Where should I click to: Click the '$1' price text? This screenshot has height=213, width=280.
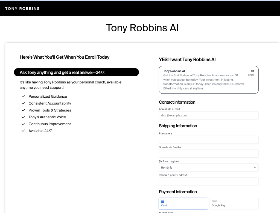pyautogui.click(x=252, y=71)
